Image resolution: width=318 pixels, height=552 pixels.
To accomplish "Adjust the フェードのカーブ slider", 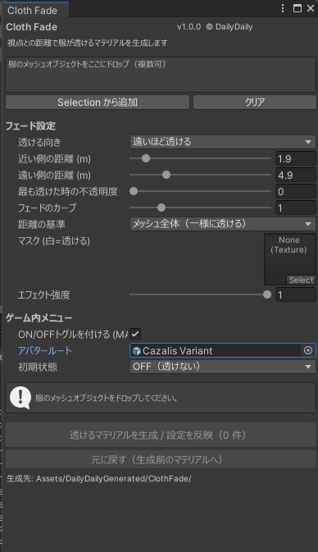I will point(201,208).
